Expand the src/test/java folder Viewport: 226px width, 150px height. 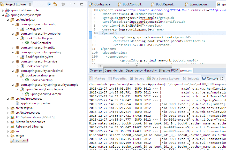point(8,108)
